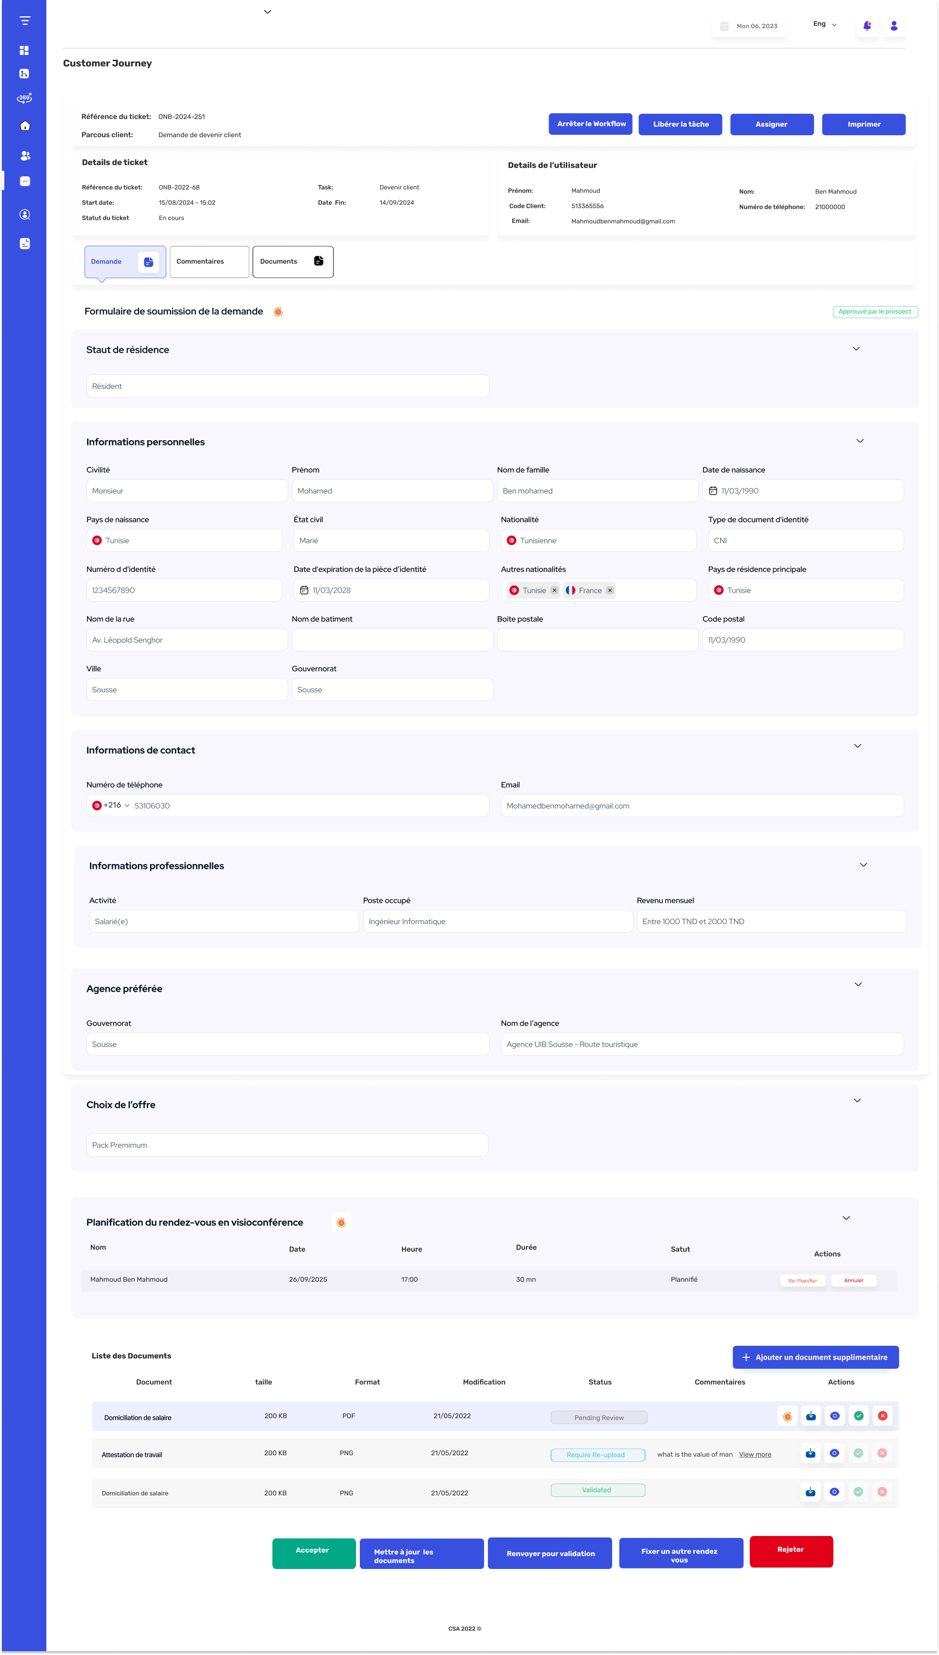Open the profile circle icon in sidebar
This screenshot has width=939, height=1655.
pos(24,215)
